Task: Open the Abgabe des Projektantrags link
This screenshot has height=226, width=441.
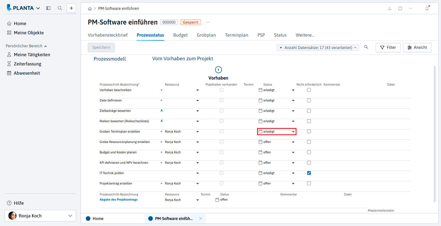Action: coord(119,199)
